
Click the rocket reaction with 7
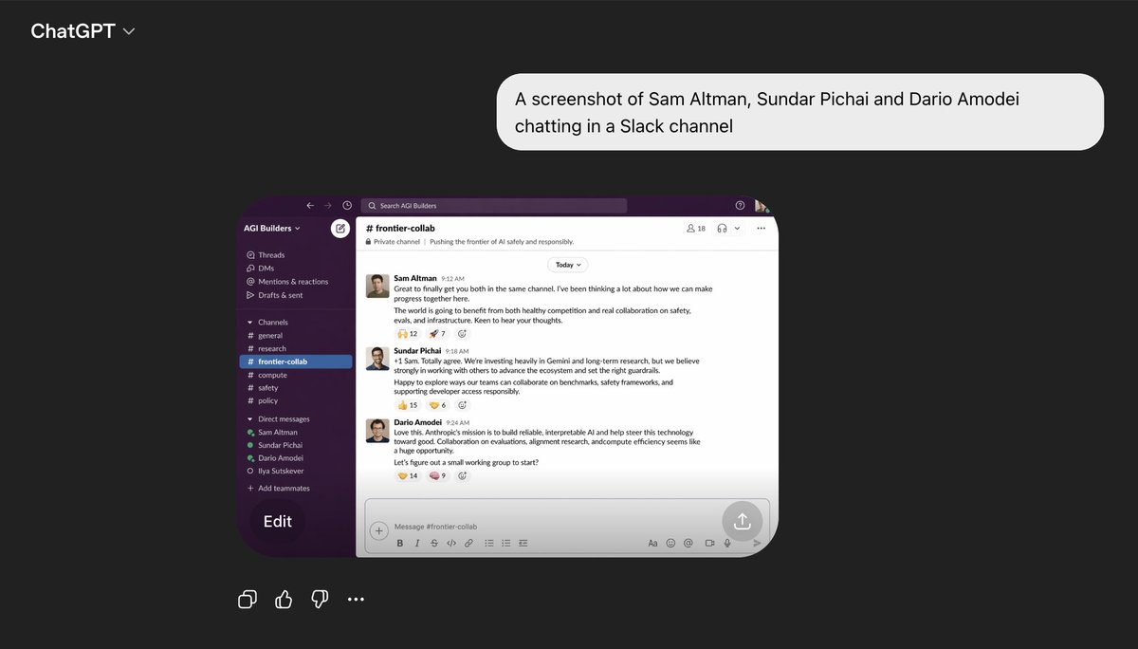click(437, 334)
